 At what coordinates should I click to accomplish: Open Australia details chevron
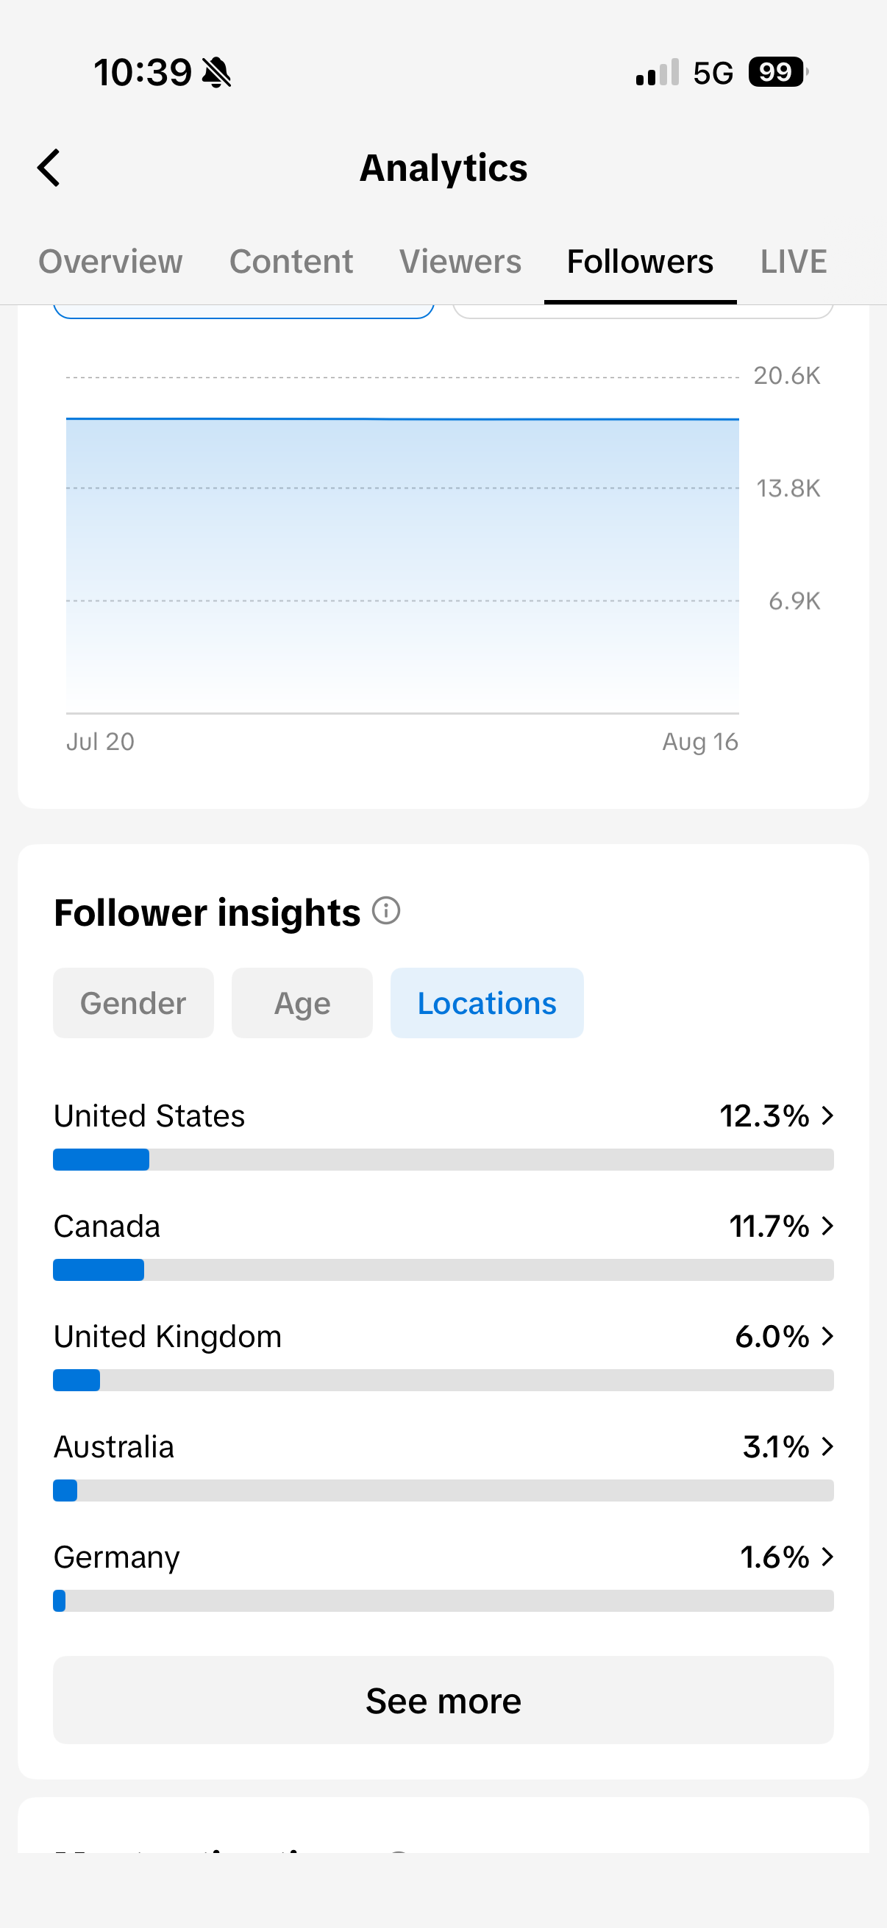pyautogui.click(x=827, y=1447)
